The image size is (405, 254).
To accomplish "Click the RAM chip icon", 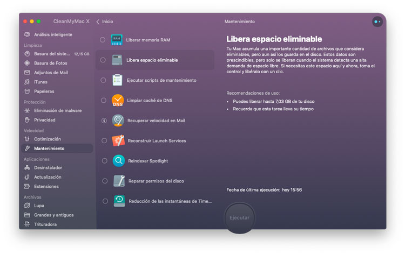I will [117, 40].
